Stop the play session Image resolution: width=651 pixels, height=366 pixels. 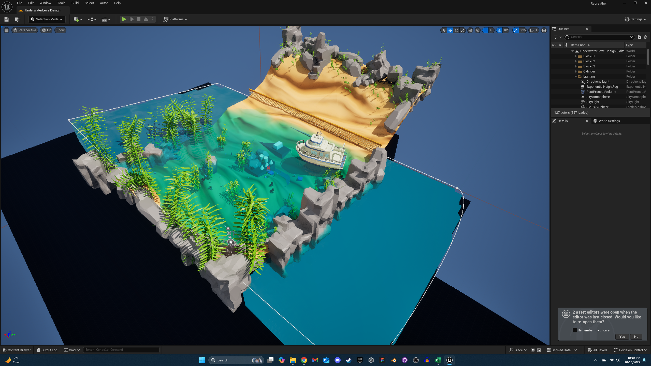pyautogui.click(x=139, y=19)
